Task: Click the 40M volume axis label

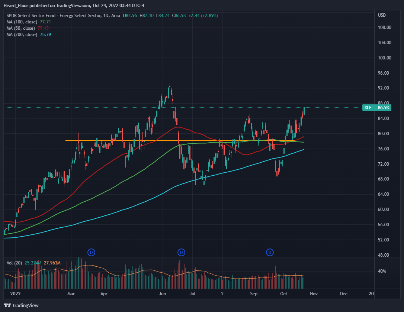Action: (382, 271)
